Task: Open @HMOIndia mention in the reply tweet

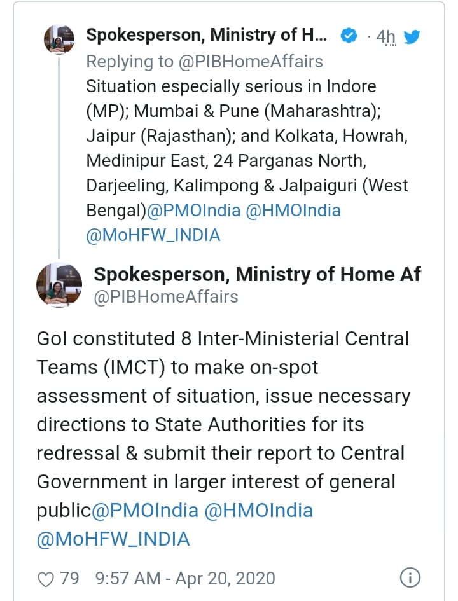Action: point(293,211)
